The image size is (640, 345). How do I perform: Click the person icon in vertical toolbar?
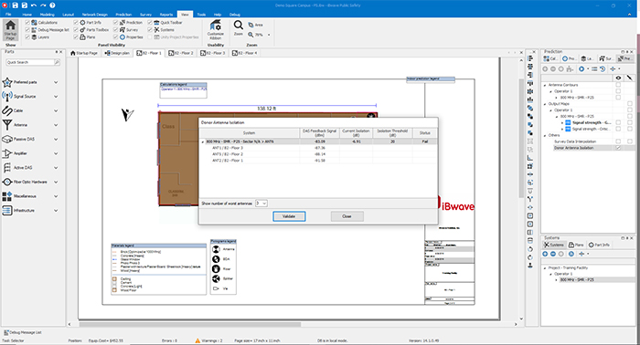[530, 266]
